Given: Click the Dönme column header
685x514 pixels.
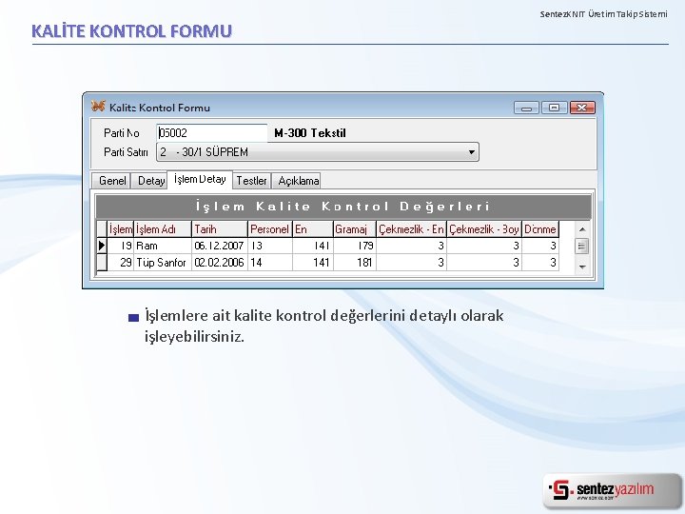Looking at the screenshot, I should [x=540, y=229].
